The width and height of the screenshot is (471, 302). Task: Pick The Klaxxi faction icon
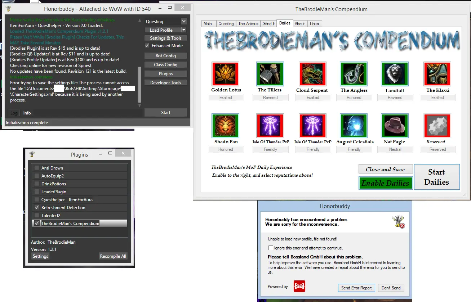[437, 74]
